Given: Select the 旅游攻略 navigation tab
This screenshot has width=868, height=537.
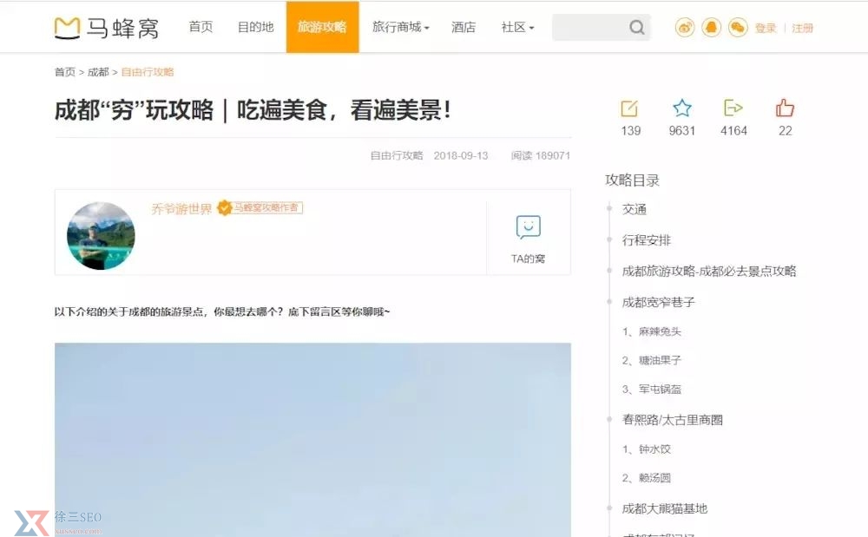Looking at the screenshot, I should tap(322, 27).
